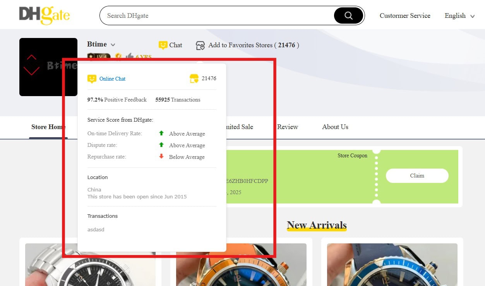The height and width of the screenshot is (286, 485).
Task: Open the silver black-bezel watch product image
Action: 90,265
